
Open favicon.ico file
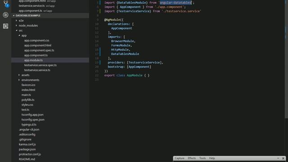coord(28,85)
